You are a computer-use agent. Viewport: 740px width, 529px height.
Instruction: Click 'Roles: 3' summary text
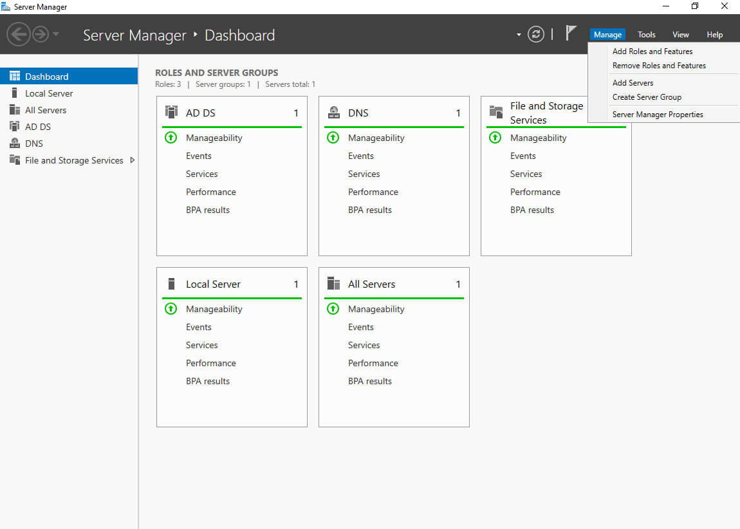coord(168,84)
